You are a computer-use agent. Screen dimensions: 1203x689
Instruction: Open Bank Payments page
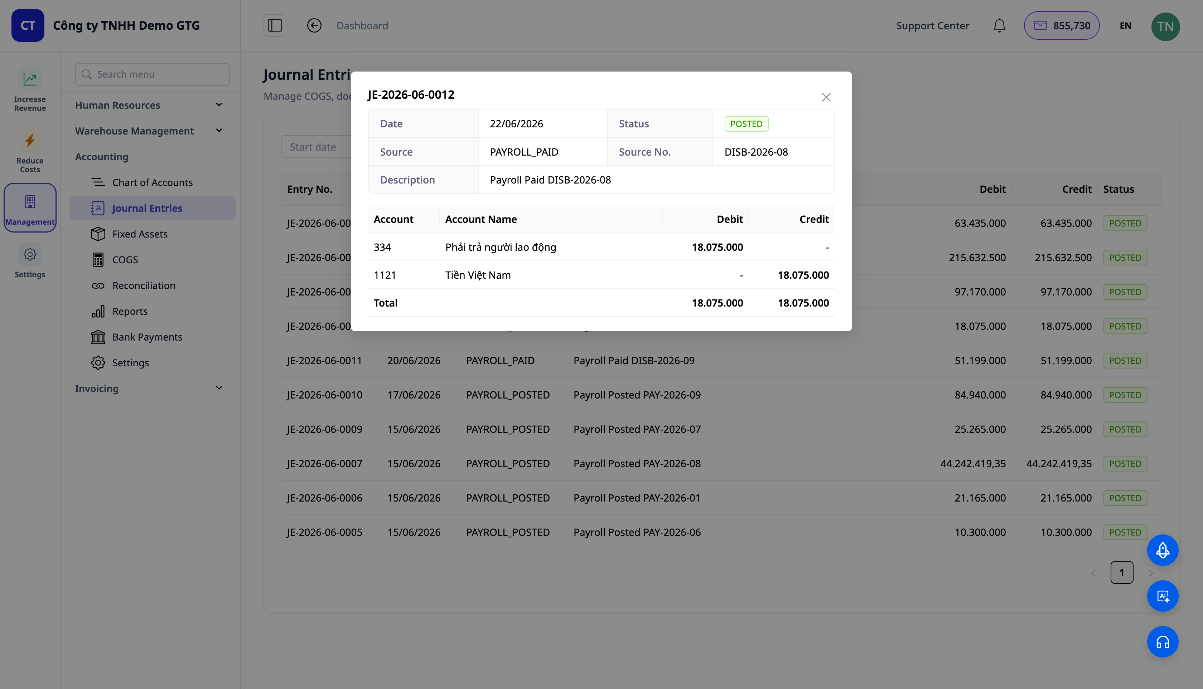[152, 337]
